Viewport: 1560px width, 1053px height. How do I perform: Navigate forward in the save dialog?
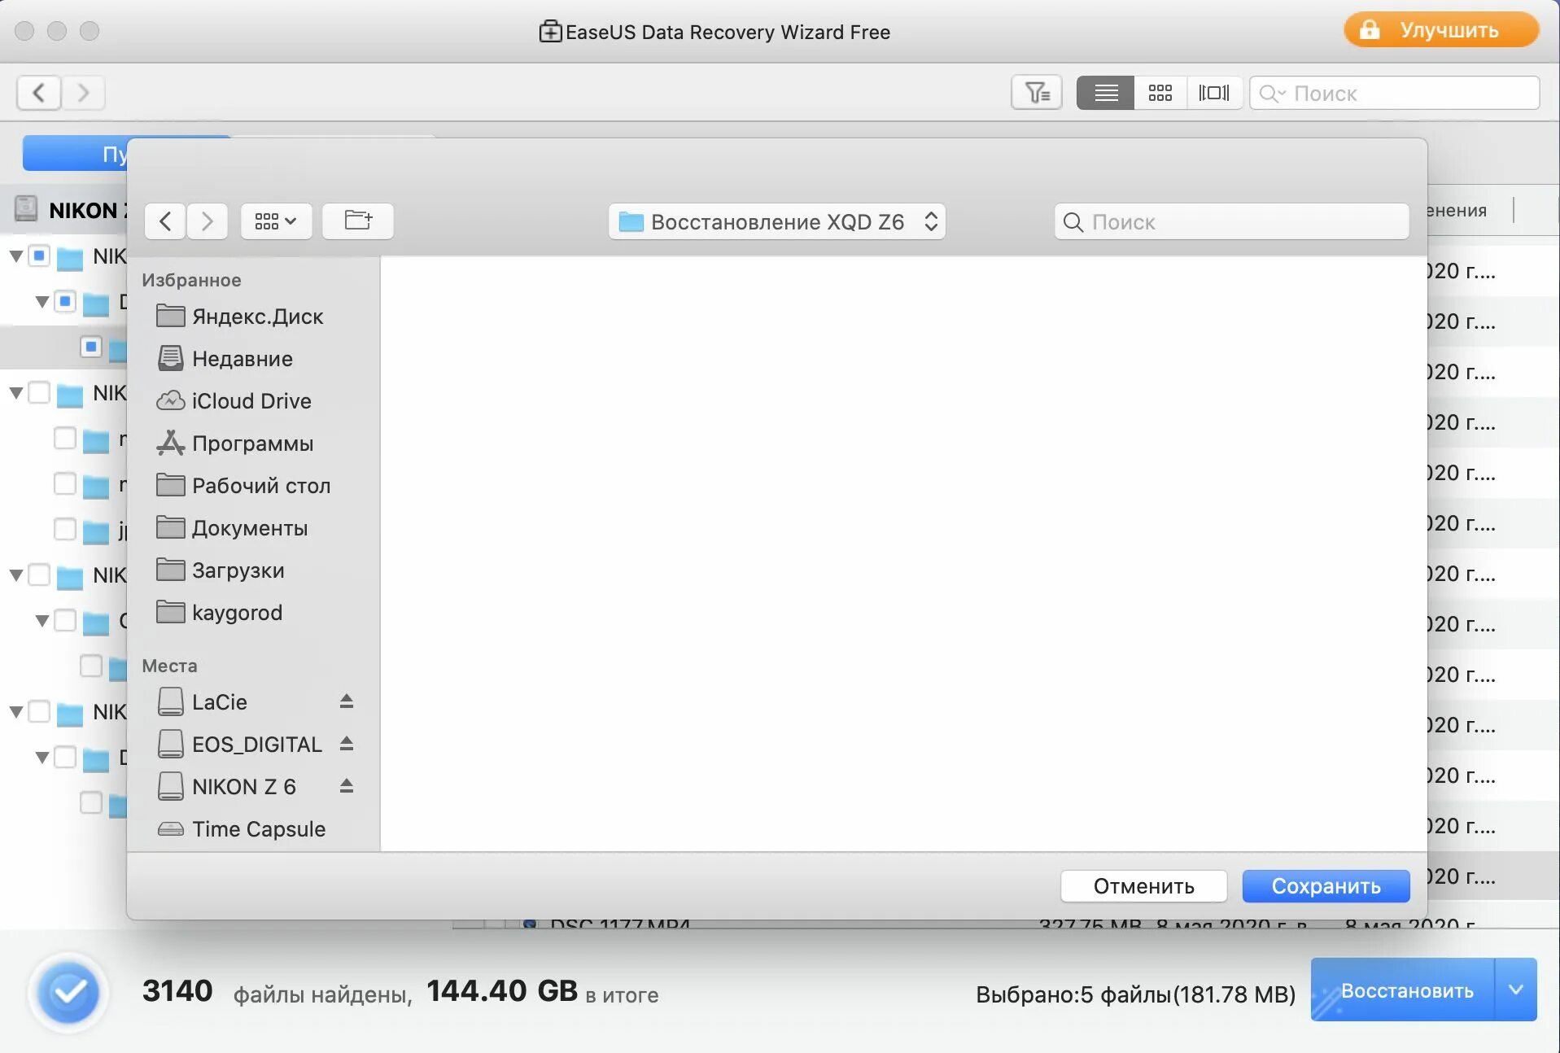click(x=207, y=221)
